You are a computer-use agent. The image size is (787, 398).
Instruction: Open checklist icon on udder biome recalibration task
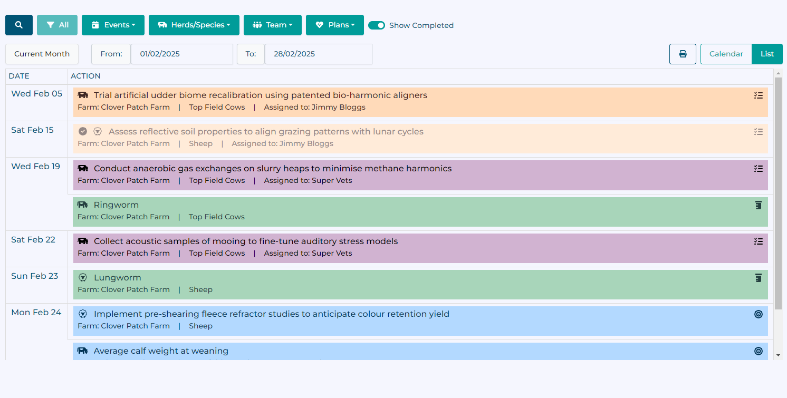[x=759, y=95]
